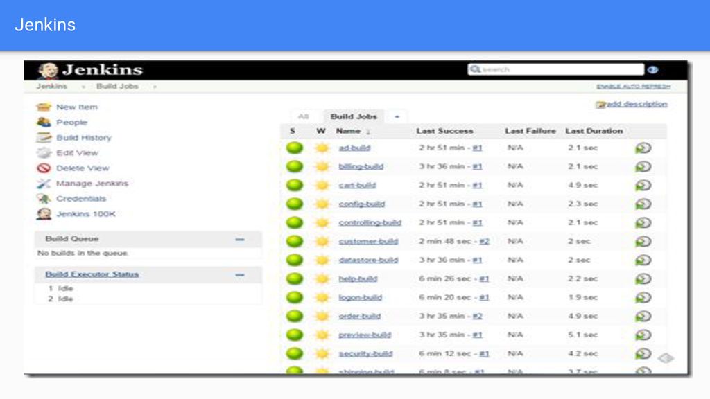Click build #2 link of customer-build
The height and width of the screenshot is (399, 710).
pyautogui.click(x=485, y=241)
